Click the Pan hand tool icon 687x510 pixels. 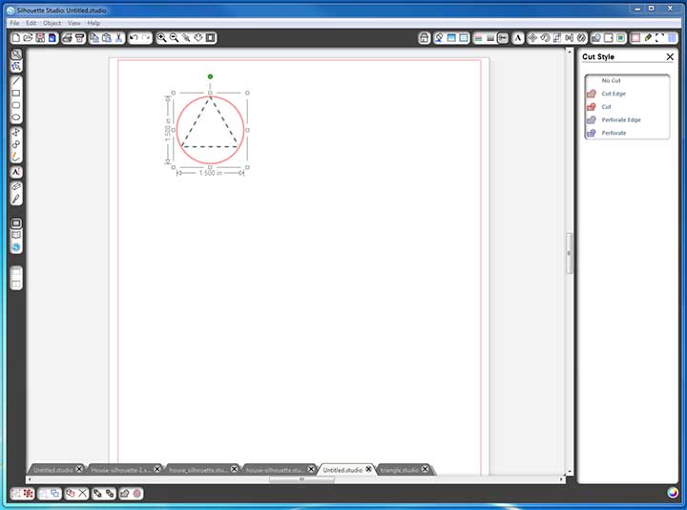point(198,38)
